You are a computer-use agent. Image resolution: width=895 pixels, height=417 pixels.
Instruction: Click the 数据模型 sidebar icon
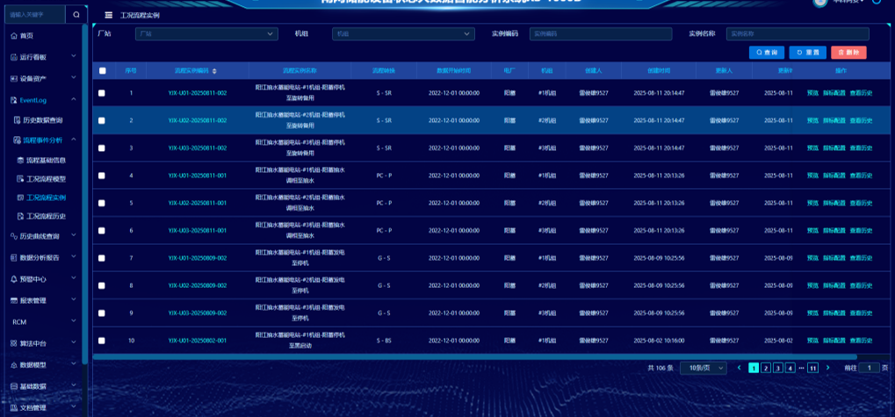click(x=14, y=365)
